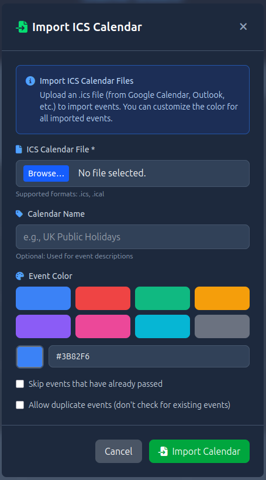The width and height of the screenshot is (266, 480).
Task: Pick the gray event color swatch
Action: (222, 326)
